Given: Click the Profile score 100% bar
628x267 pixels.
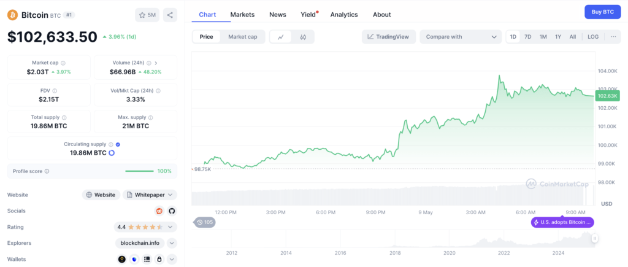Looking at the screenshot, I should [x=139, y=171].
